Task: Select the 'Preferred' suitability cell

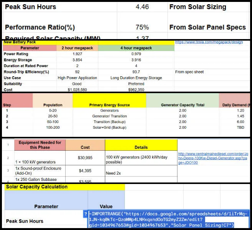Action: 136,84
